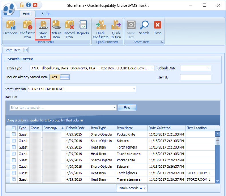Image resolution: width=226 pixels, height=196 pixels.
Task: Click the Total Records = 36 label
Action: pos(132,188)
